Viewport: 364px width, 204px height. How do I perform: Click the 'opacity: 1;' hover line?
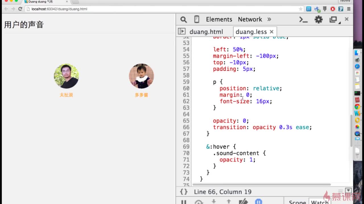click(x=237, y=160)
